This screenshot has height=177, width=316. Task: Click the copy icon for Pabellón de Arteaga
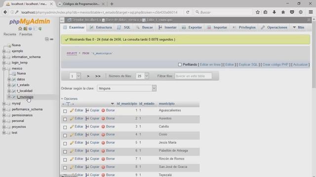(x=87, y=151)
